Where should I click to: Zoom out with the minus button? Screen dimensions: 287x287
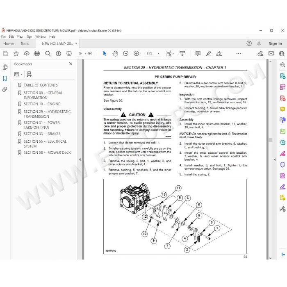pyautogui.click(x=126, y=53)
